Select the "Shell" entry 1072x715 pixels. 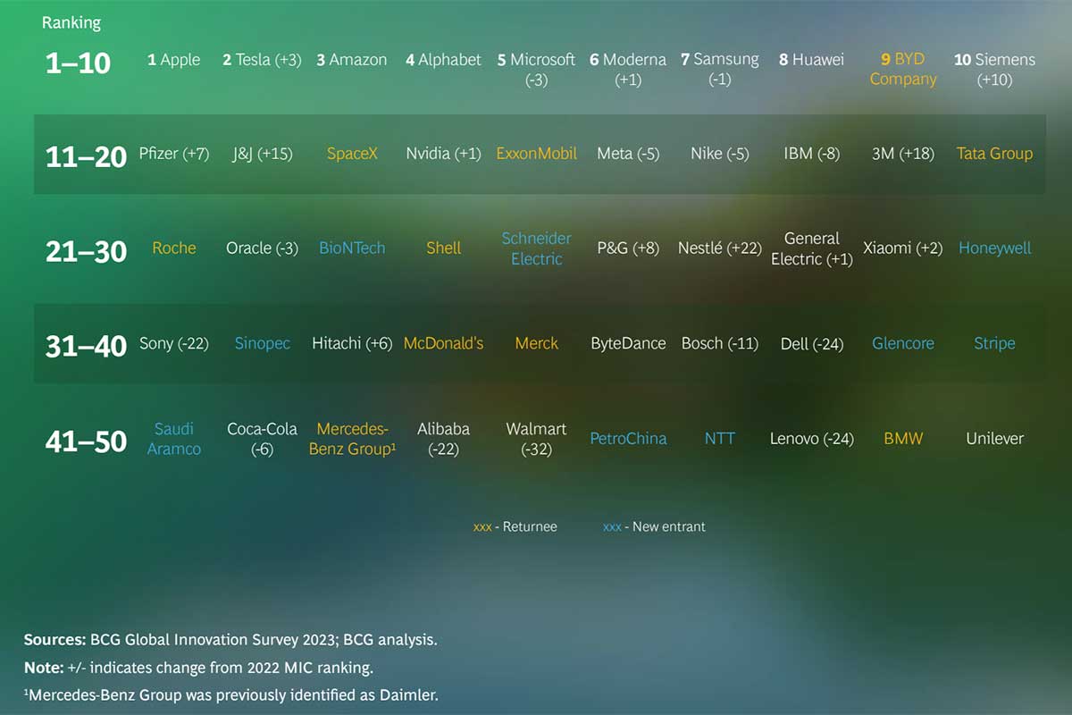pyautogui.click(x=443, y=248)
